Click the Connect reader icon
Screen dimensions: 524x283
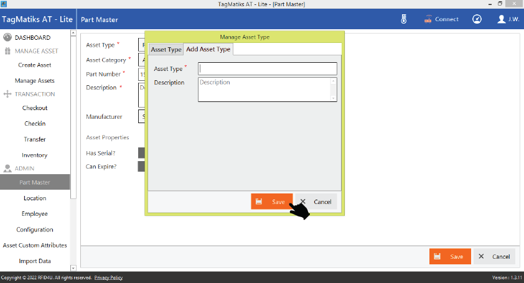tap(428, 19)
